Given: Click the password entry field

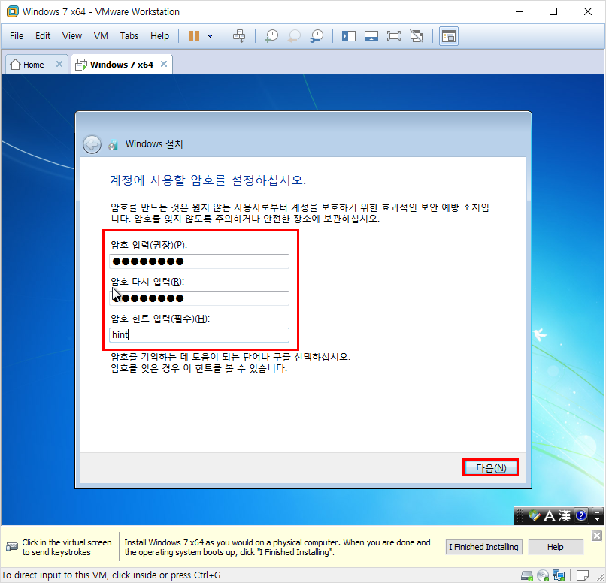Looking at the screenshot, I should click(199, 261).
